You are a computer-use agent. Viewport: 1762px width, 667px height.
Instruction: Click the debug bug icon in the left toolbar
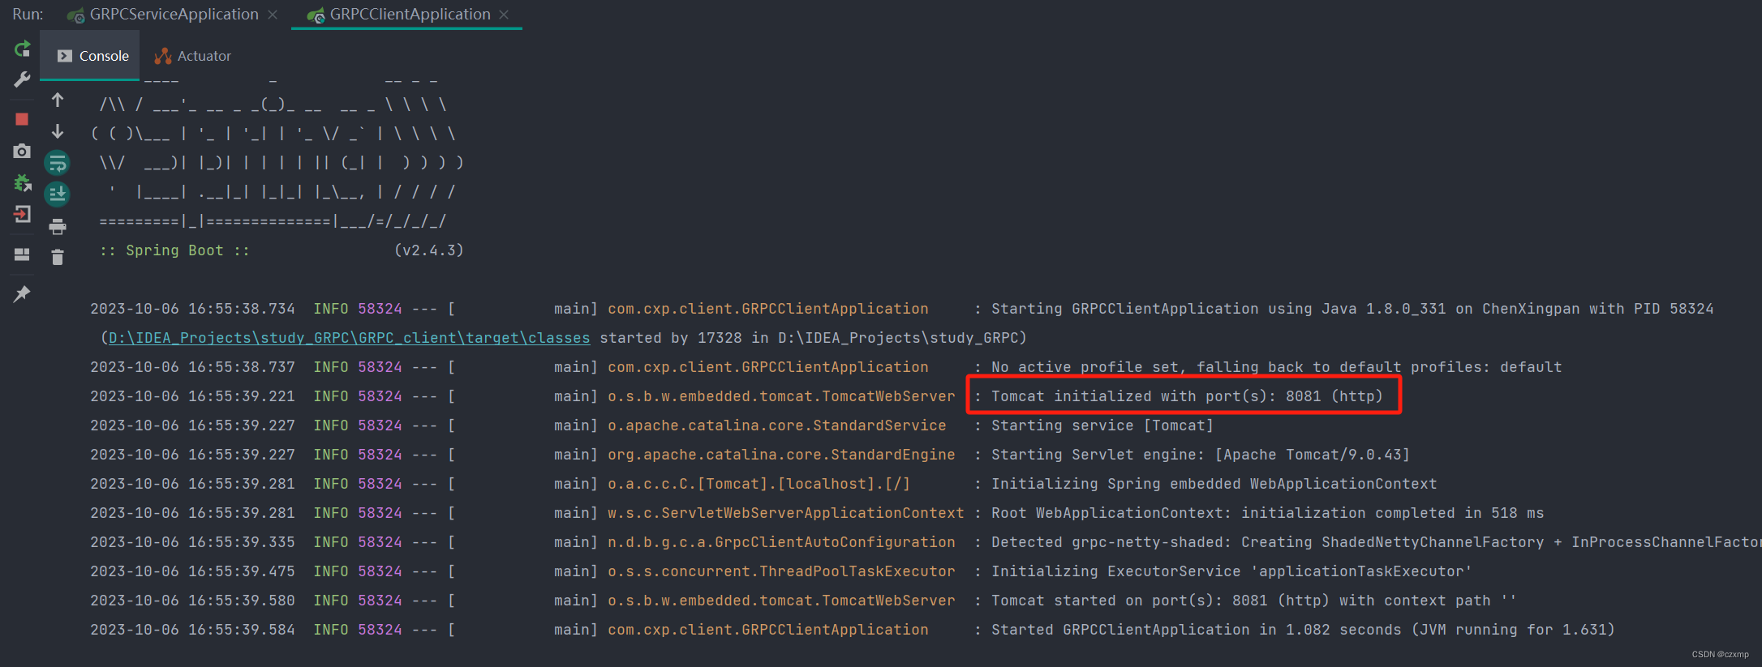tap(22, 183)
